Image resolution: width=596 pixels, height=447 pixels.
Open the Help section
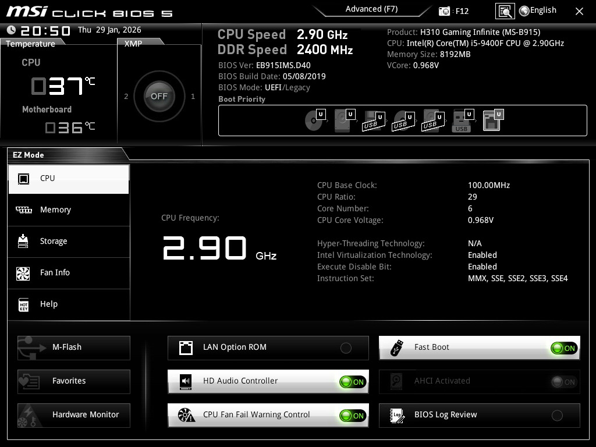click(69, 304)
